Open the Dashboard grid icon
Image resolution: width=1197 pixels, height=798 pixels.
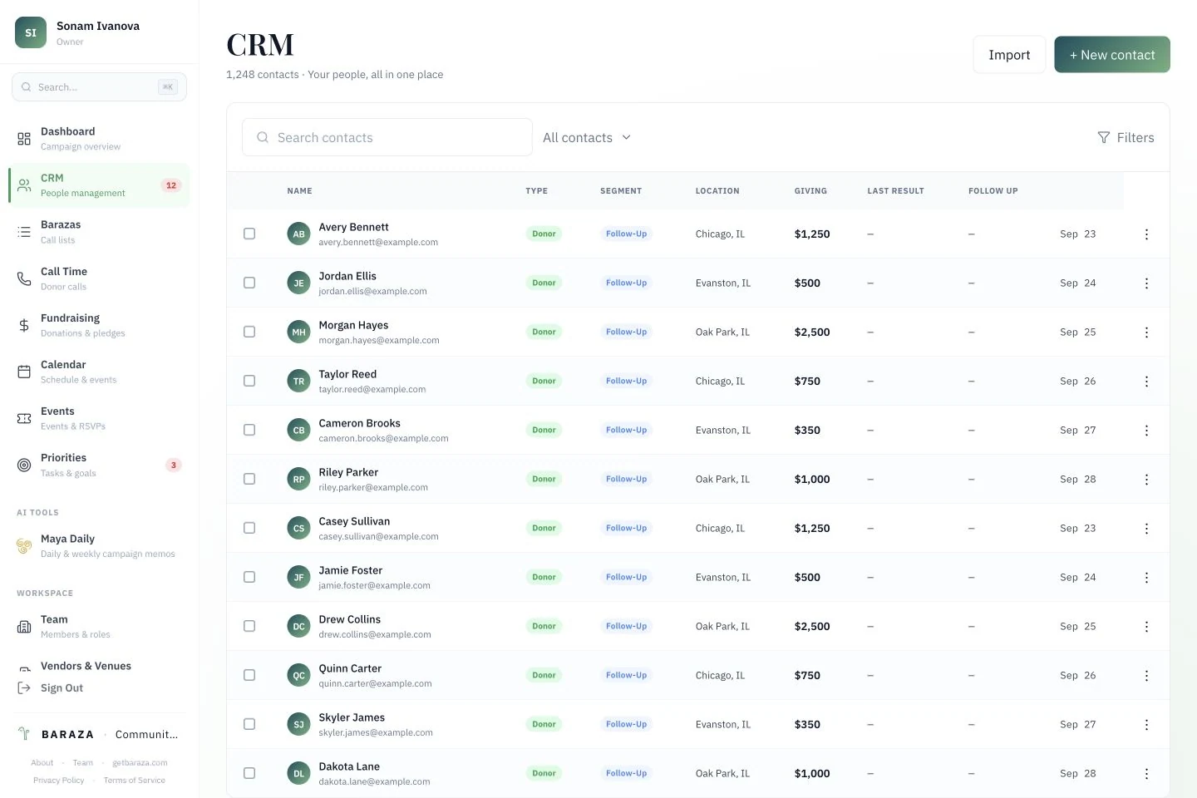click(24, 139)
